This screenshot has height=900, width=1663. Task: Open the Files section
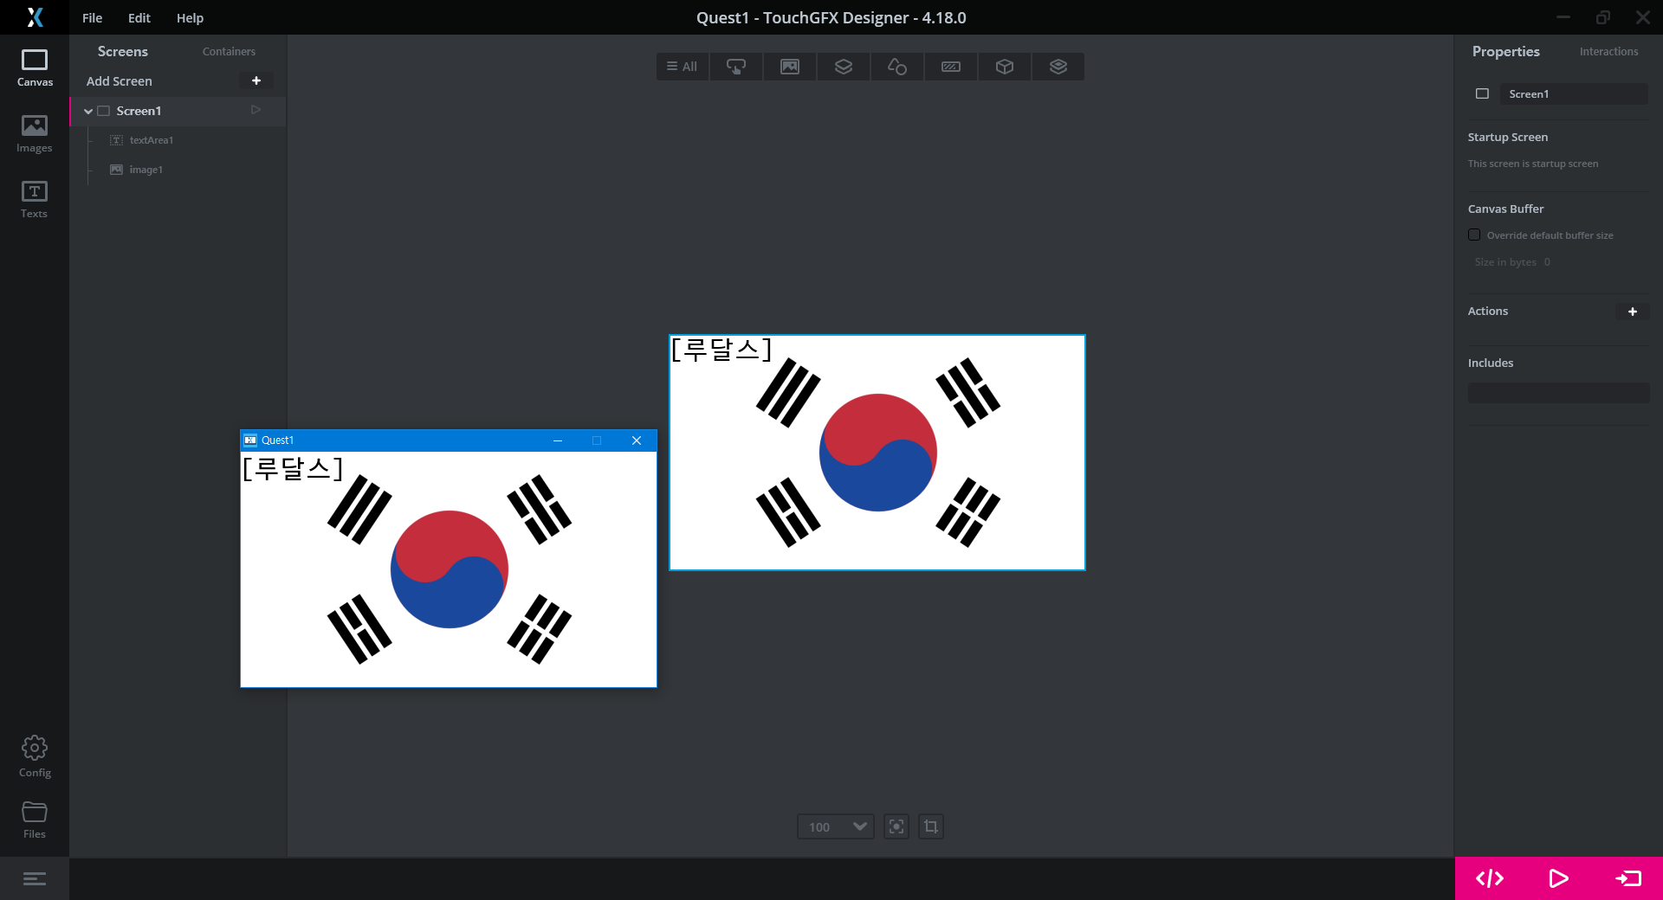35,820
